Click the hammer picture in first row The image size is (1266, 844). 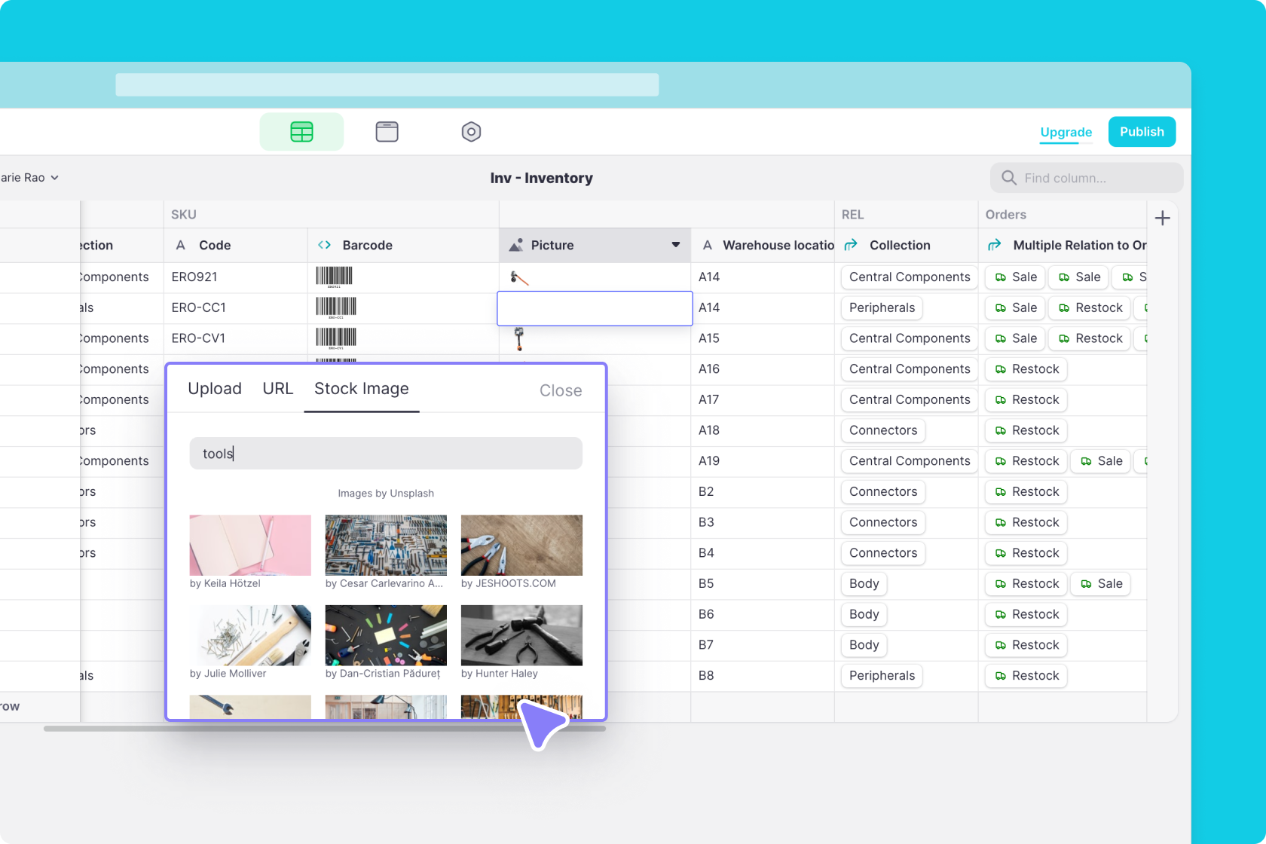click(518, 277)
